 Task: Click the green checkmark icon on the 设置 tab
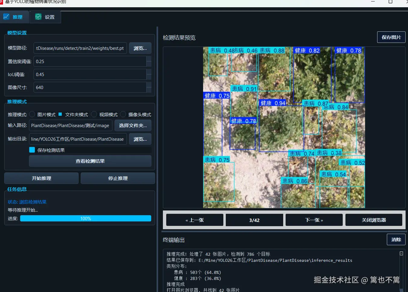(x=38, y=17)
